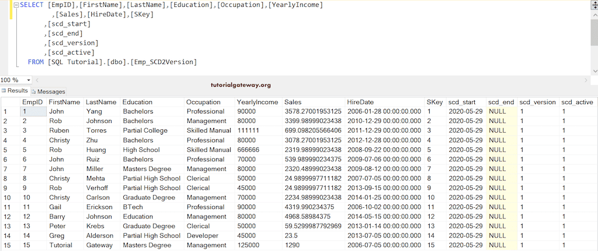Click the editor horizontal scrollbar right arrow
This screenshot has height=251, width=598.
[x=586, y=80]
